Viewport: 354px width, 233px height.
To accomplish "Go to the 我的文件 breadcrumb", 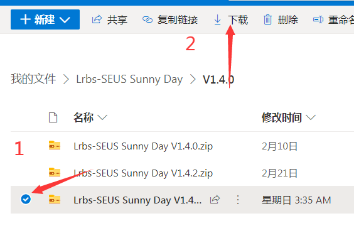I will pyautogui.click(x=33, y=79).
